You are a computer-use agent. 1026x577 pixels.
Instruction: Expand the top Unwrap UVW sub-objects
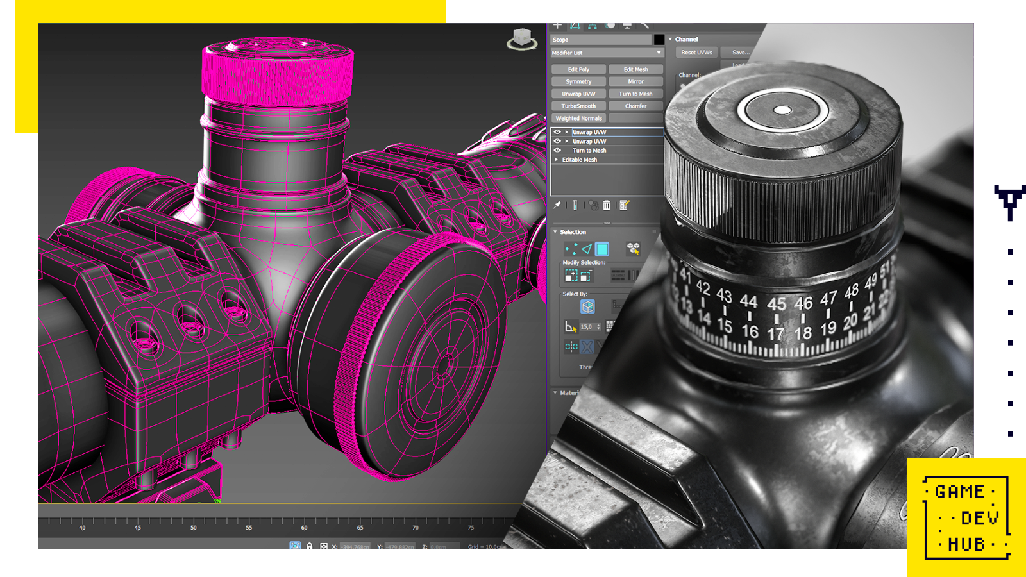567,132
